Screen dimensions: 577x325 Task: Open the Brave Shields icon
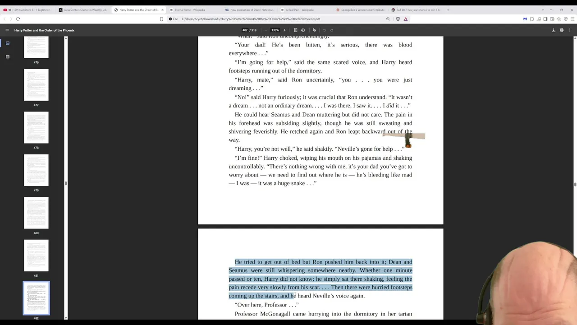(x=398, y=19)
